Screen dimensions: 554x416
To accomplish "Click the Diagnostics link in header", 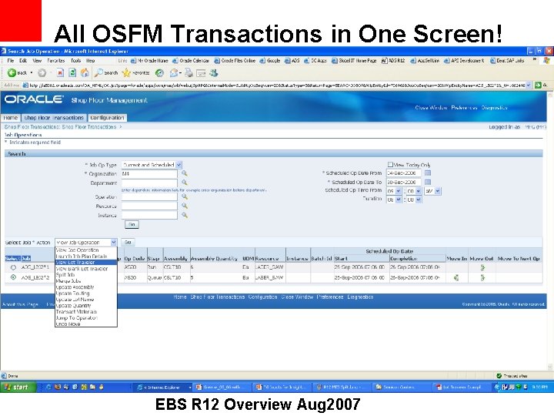I will tap(494, 108).
